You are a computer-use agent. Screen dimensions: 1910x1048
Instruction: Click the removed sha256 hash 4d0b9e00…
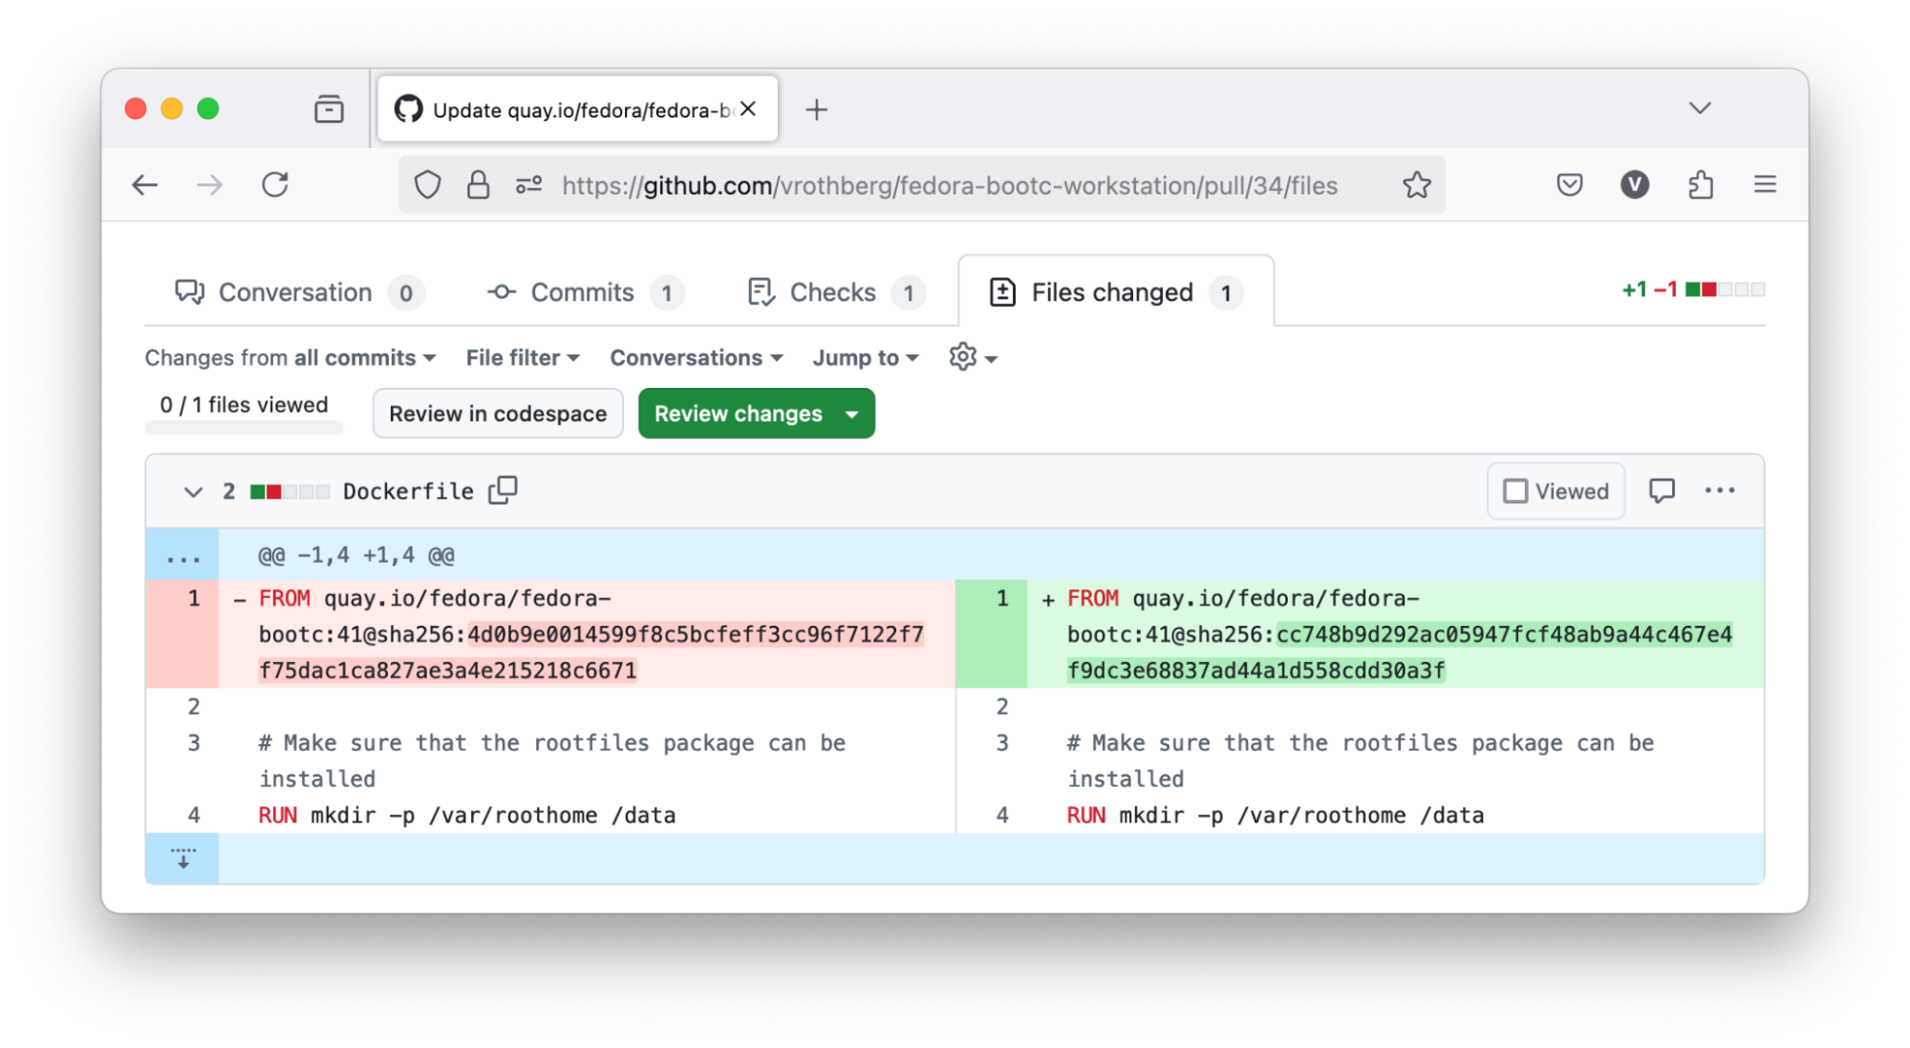(x=591, y=652)
